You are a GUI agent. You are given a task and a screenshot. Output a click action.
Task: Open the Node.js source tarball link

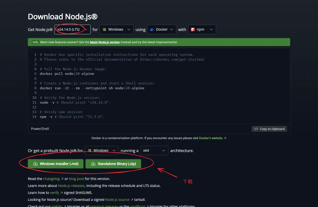(x=117, y=200)
